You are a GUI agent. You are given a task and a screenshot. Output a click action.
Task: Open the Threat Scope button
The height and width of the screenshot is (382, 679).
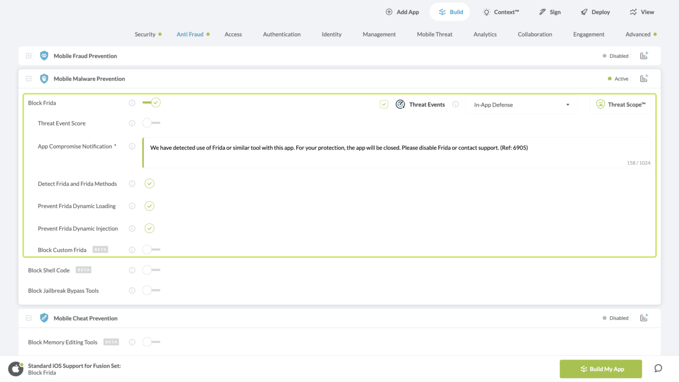click(621, 105)
